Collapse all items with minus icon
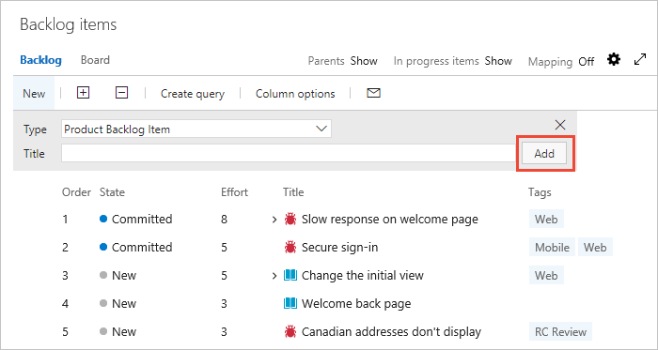The width and height of the screenshot is (658, 350). tap(121, 93)
